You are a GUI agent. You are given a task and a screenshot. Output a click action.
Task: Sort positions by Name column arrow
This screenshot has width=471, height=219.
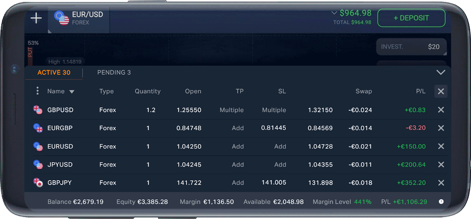72,92
